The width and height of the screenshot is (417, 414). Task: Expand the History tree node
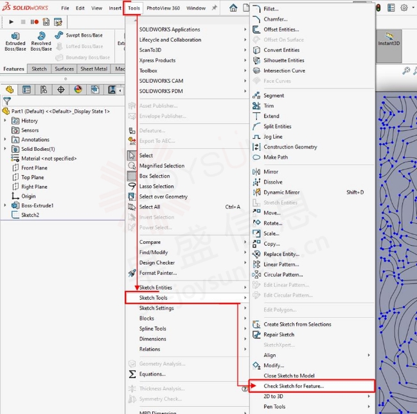point(5,121)
